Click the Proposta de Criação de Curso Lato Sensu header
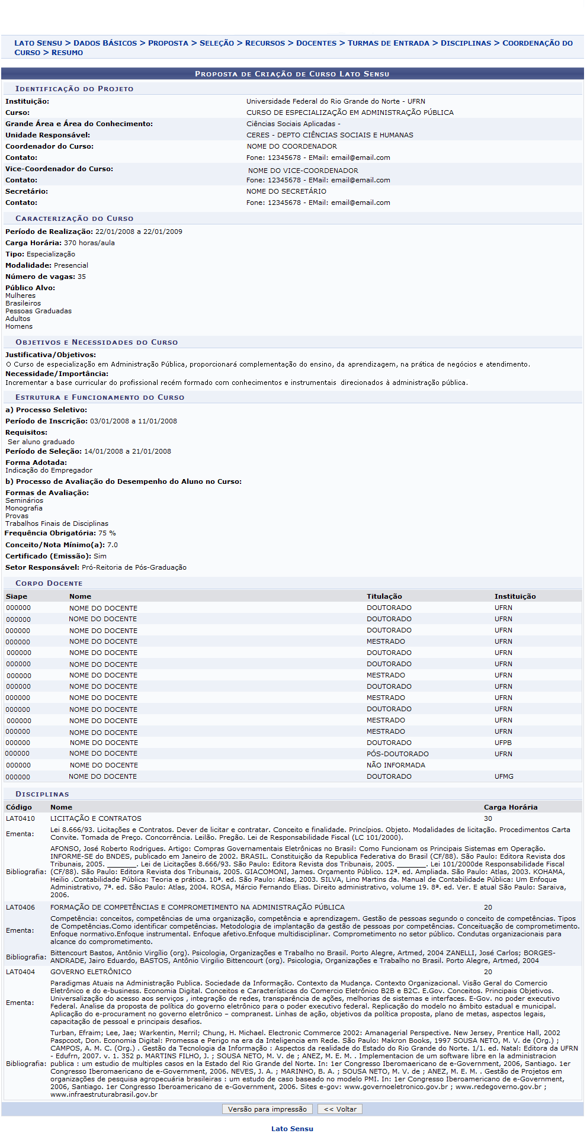Screen dimensions: 587x1140 coord(292,74)
